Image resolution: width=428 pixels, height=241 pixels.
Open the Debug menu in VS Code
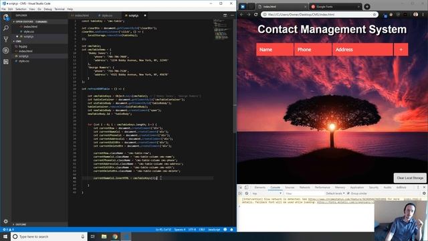coord(47,9)
